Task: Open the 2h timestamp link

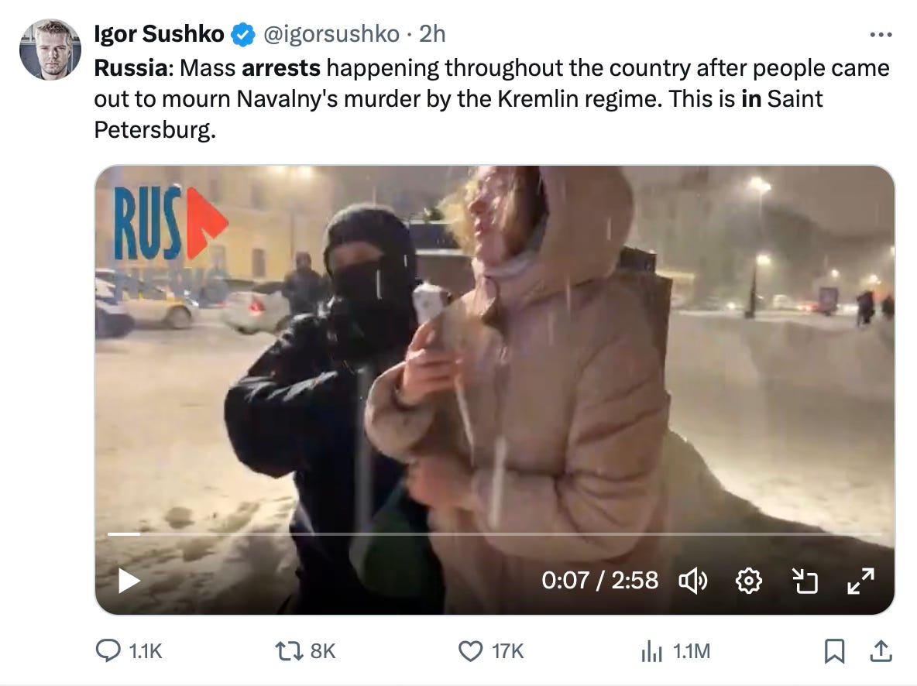Action: click(432, 34)
